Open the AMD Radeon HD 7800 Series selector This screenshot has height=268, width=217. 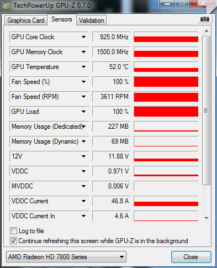coord(66,257)
